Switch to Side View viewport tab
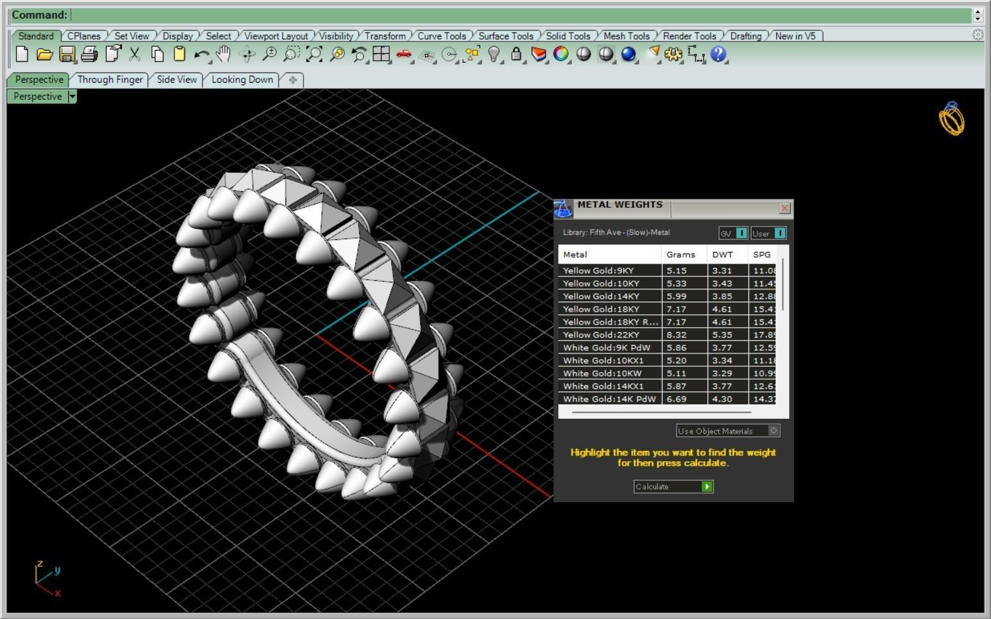This screenshot has width=991, height=619. (176, 80)
